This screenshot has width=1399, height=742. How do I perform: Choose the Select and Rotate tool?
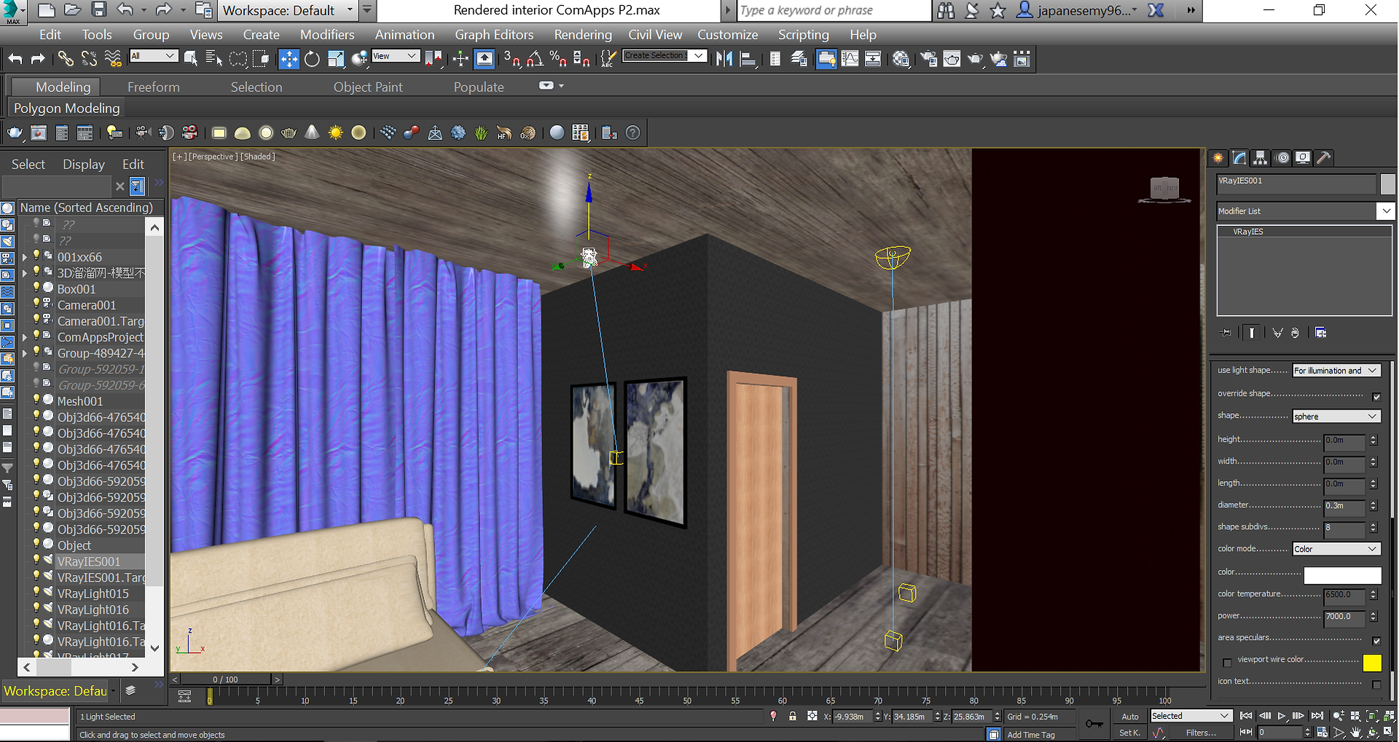point(312,59)
